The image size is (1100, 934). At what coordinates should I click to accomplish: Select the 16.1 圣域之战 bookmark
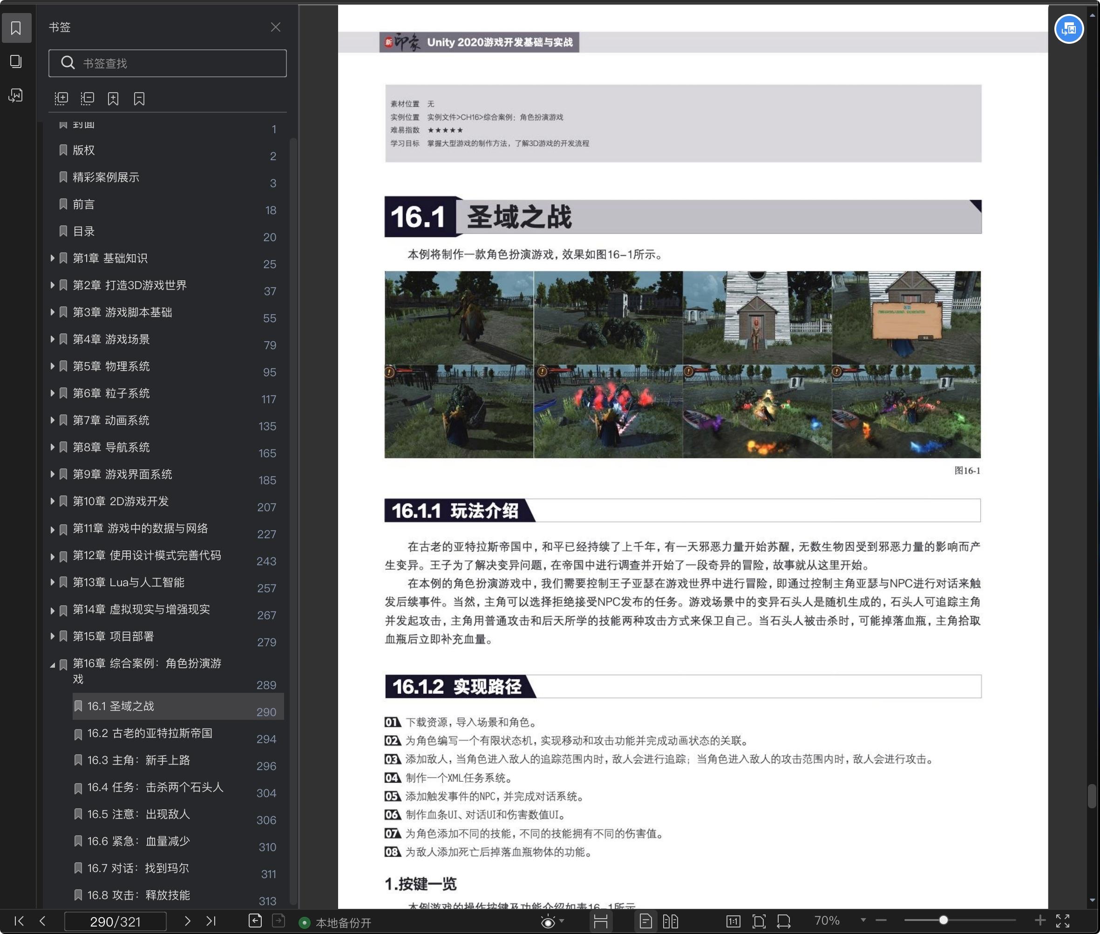pos(178,706)
